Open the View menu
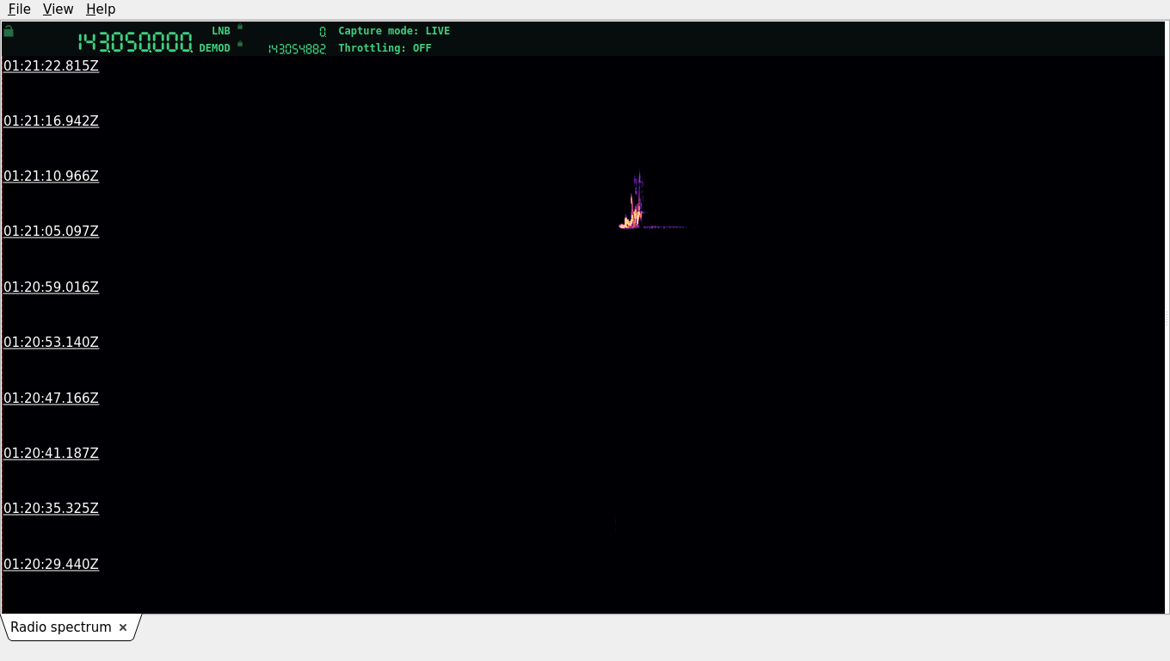The height and width of the screenshot is (661, 1170). point(58,9)
